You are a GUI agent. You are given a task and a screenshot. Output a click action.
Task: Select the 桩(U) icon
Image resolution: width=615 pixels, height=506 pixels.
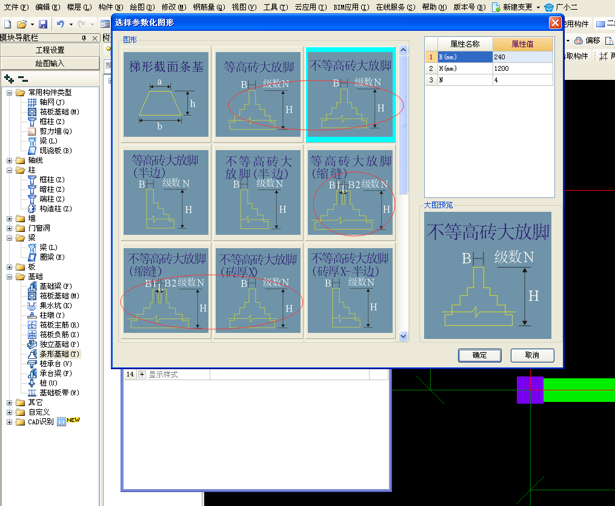pyautogui.click(x=32, y=383)
